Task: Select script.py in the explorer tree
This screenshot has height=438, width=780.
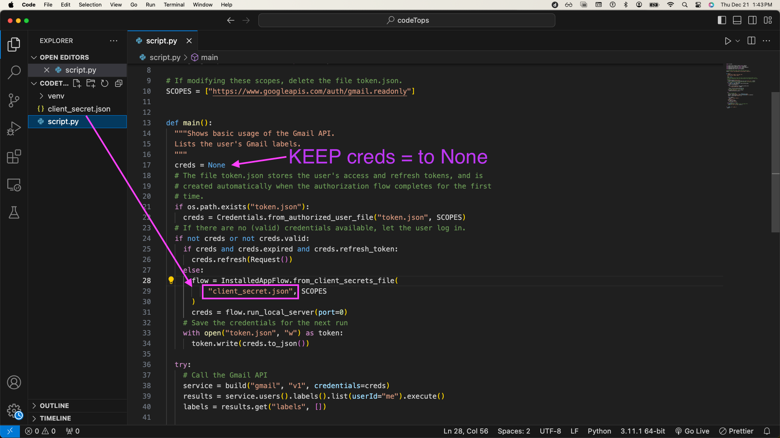Action: [x=77, y=122]
